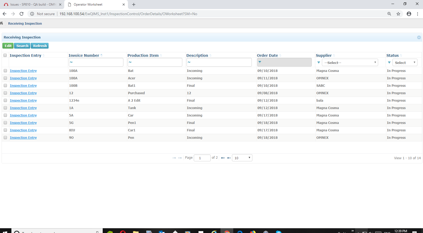Screen dimensions: 423x233
Task: Toggle select-all checkbox in grid header
Action: tap(5, 55)
